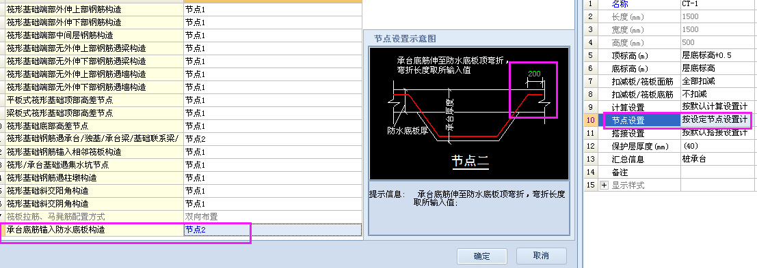
Task: Select the 筏形基础底部高差节点 row
Action: point(181,127)
